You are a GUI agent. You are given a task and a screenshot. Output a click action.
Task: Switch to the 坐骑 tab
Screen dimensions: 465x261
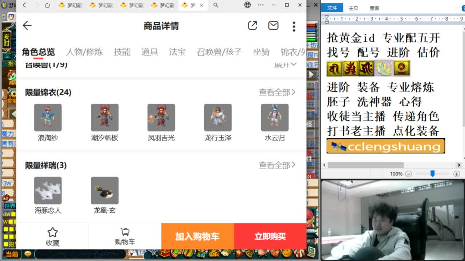261,52
